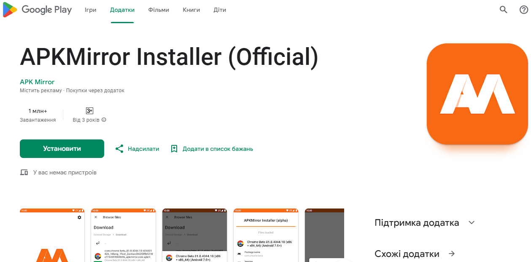Viewport: 531px width, 262px height.
Task: Open the Діти tab
Action: pyautogui.click(x=220, y=10)
